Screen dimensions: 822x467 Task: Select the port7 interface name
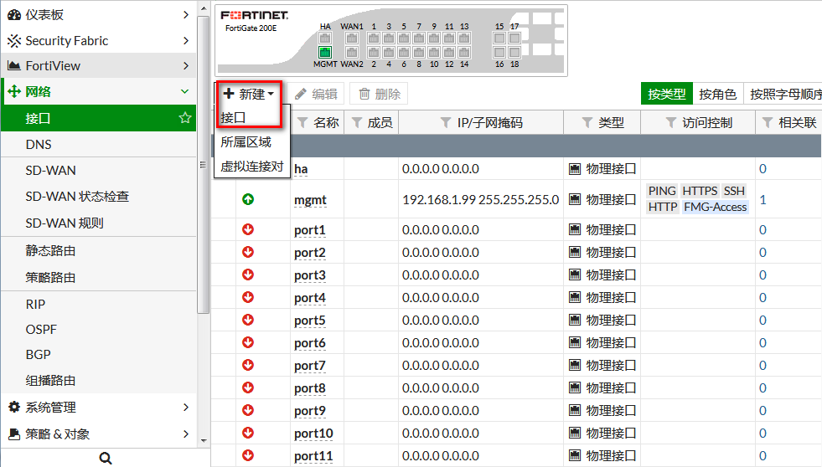(310, 366)
